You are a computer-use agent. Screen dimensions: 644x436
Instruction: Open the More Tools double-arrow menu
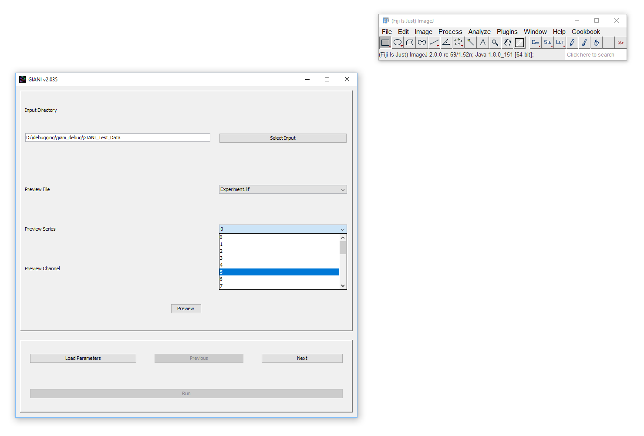click(620, 43)
